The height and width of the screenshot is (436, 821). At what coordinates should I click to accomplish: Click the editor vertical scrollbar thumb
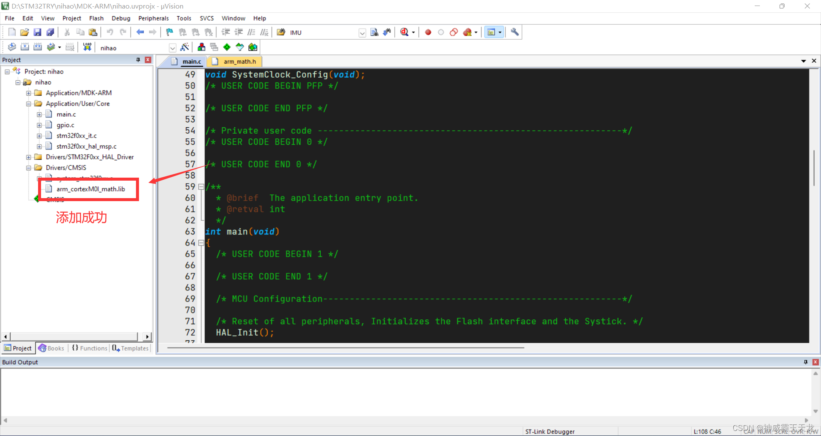(814, 168)
